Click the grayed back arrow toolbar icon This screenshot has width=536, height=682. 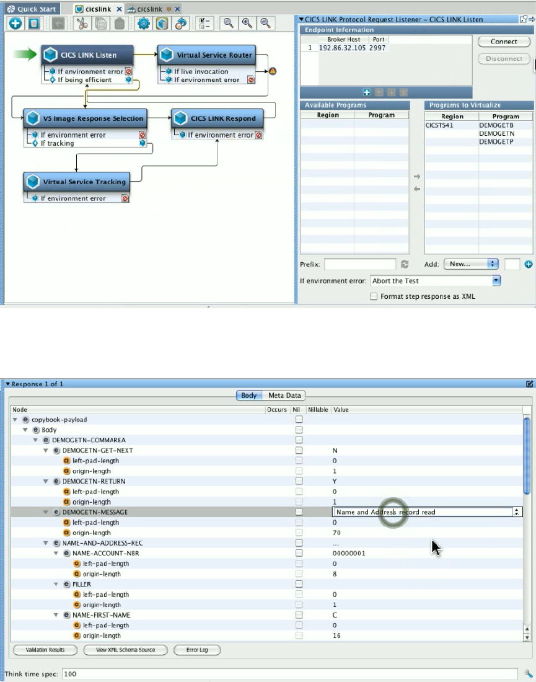58,23
